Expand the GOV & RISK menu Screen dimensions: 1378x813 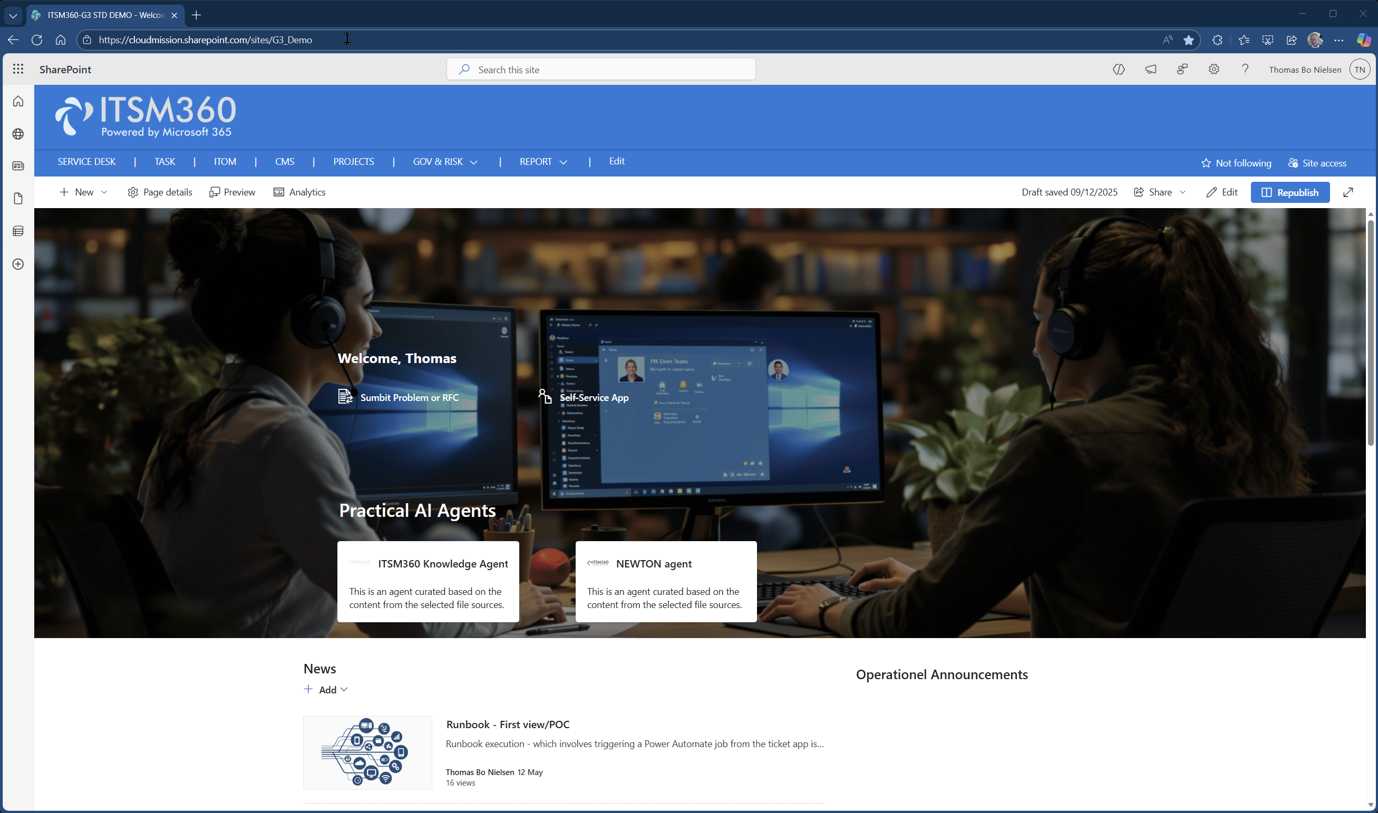click(444, 162)
